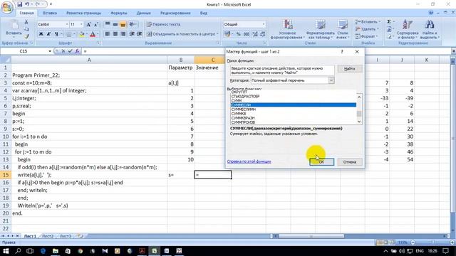
Task: Open Find and Select (Найти и выделить)
Action: coord(430,29)
